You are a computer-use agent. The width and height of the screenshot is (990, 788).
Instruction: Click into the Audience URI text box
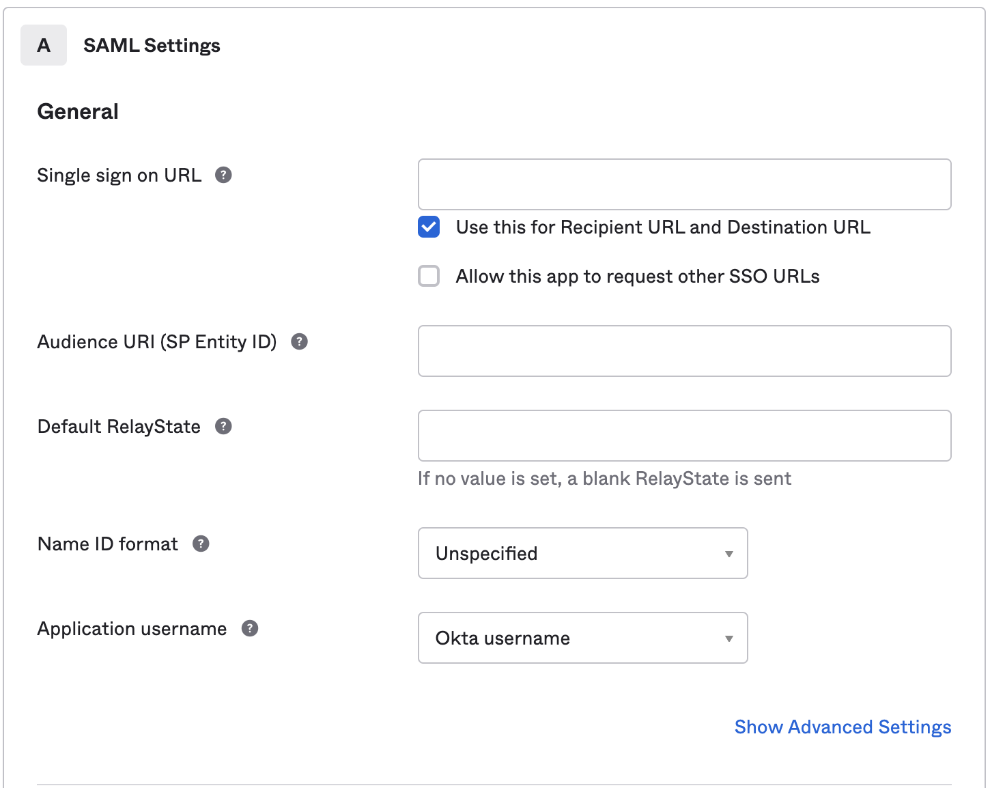tap(684, 351)
